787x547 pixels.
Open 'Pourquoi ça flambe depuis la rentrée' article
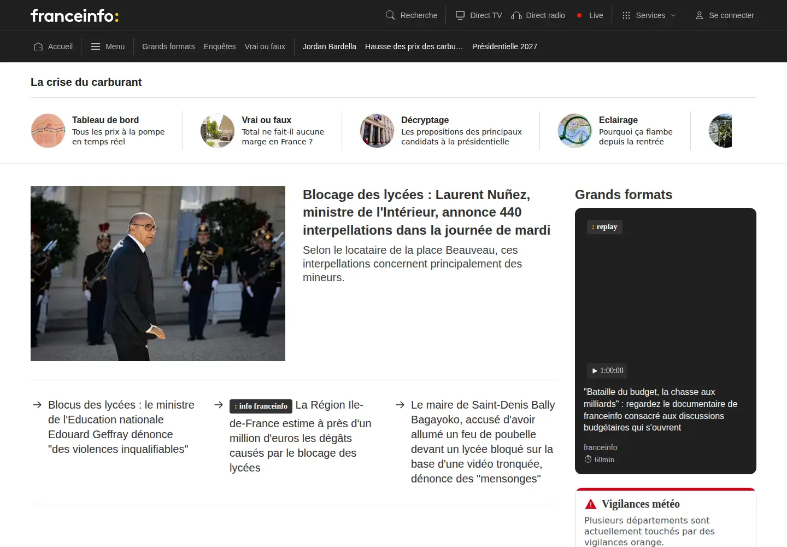tap(636, 137)
